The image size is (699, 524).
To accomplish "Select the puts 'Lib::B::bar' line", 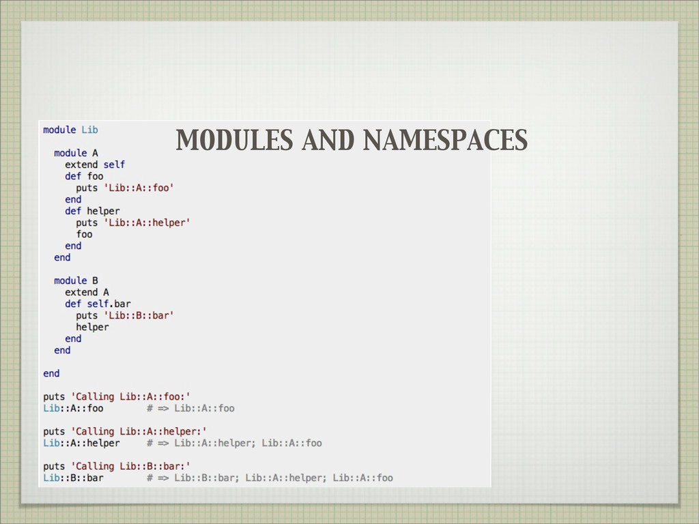I will tap(125, 315).
